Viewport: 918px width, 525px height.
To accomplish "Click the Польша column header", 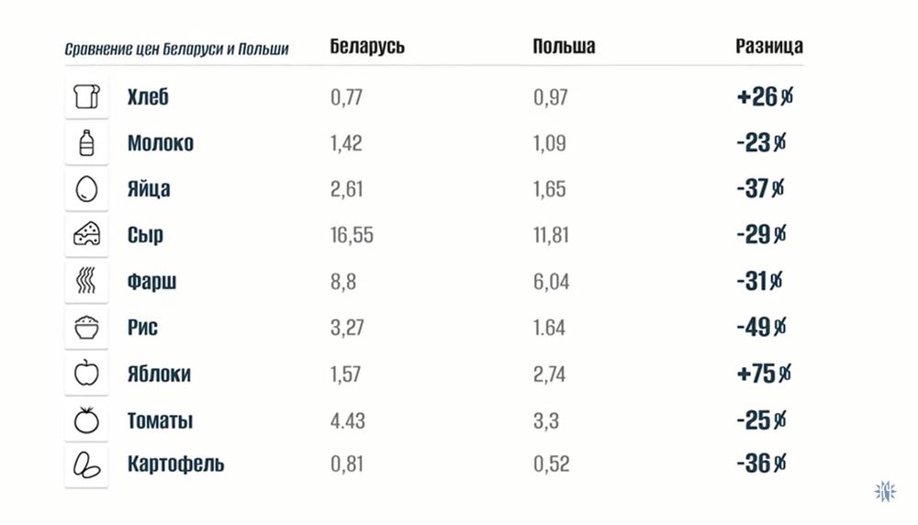I will tap(564, 47).
